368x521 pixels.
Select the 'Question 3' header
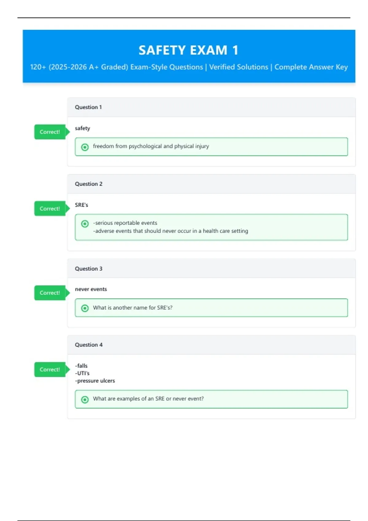coord(89,268)
